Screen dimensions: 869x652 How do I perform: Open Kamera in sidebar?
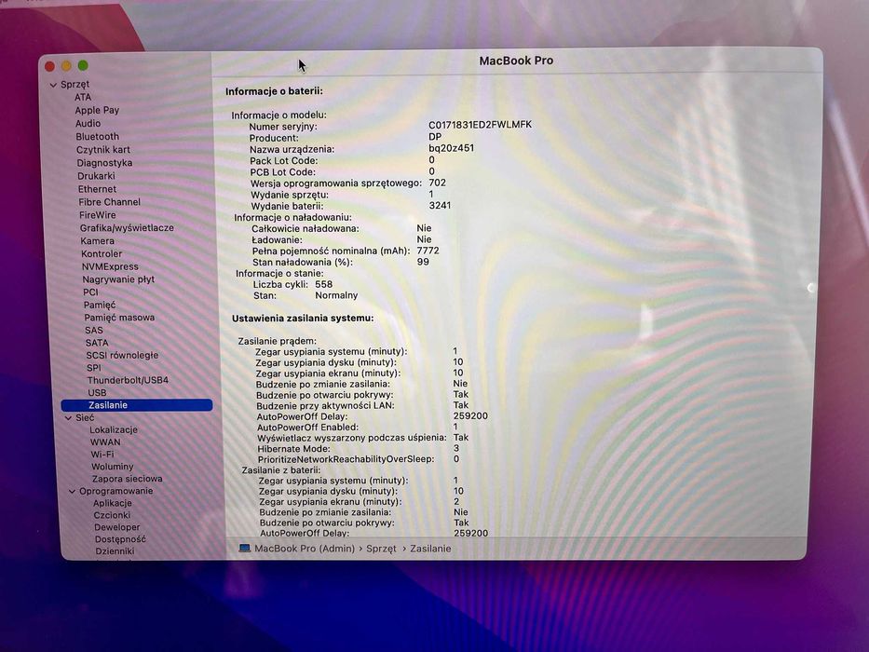point(98,241)
